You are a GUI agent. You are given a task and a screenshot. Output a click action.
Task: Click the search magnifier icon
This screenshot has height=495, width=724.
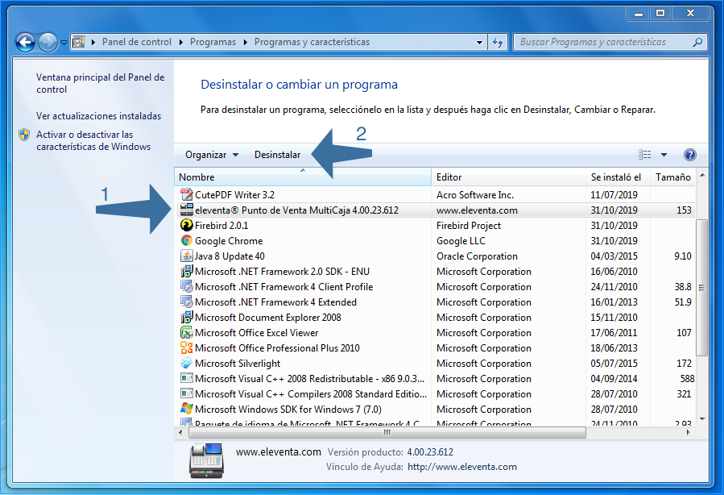point(697,42)
